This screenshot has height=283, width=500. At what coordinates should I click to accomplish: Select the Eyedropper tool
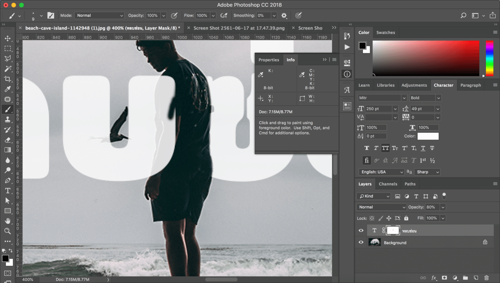tap(7, 89)
